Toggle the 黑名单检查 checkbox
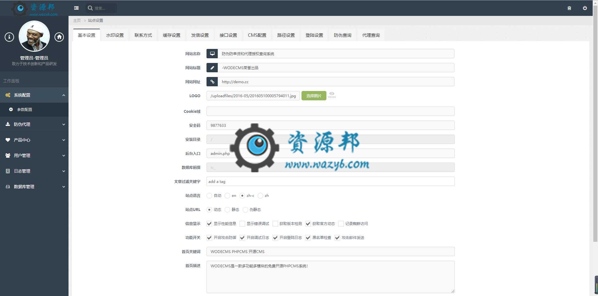Screen dimensions: 598x296 pyautogui.click(x=308, y=238)
